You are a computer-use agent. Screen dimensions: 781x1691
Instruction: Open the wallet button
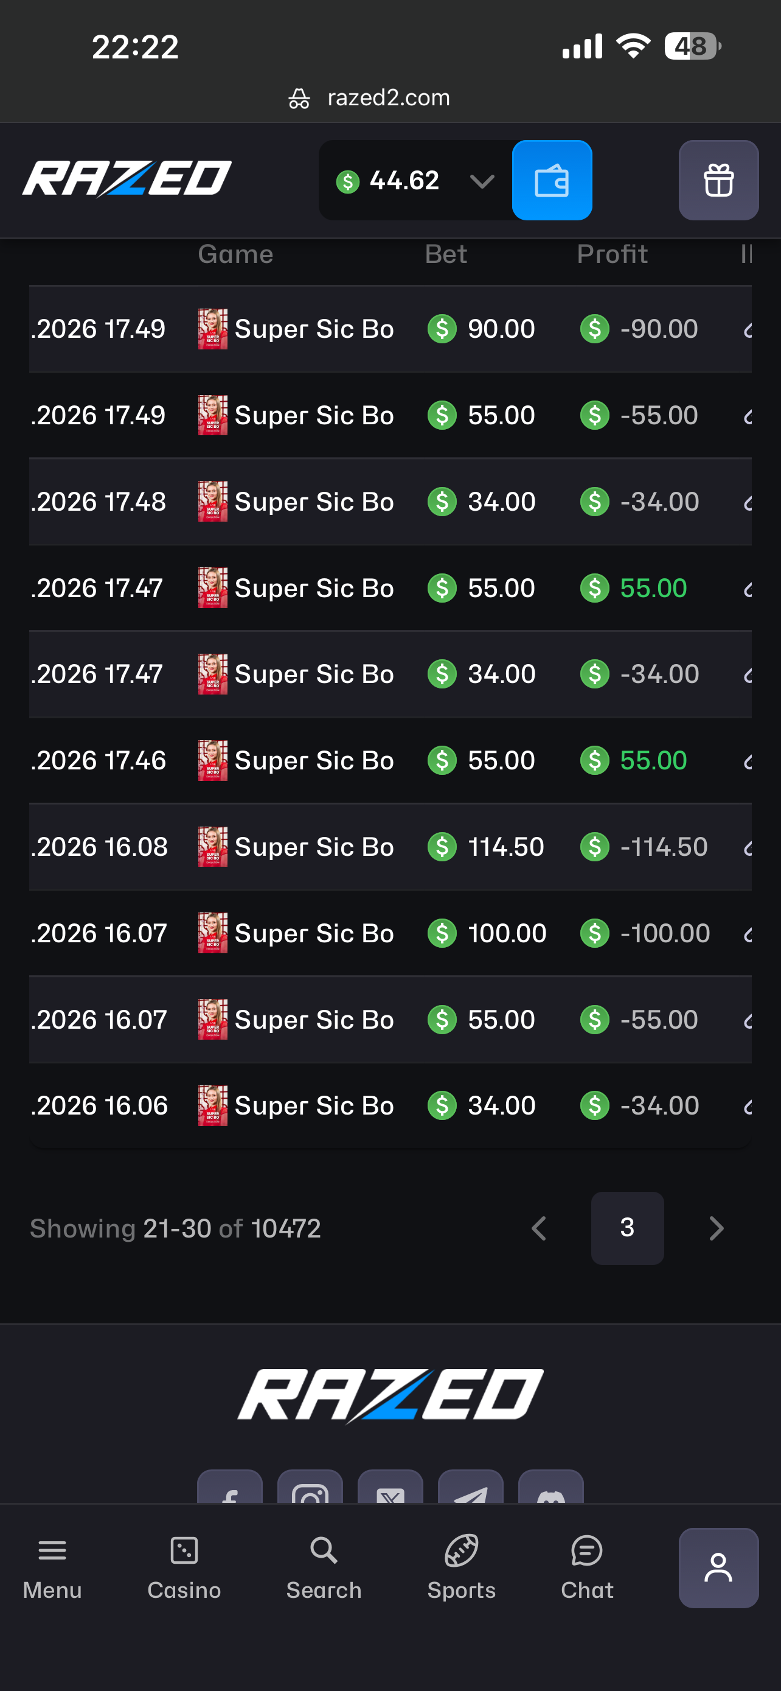tap(552, 180)
